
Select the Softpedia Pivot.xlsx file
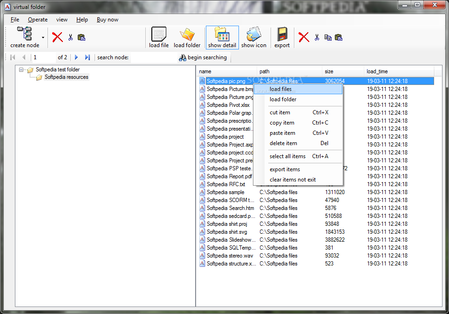point(228,105)
